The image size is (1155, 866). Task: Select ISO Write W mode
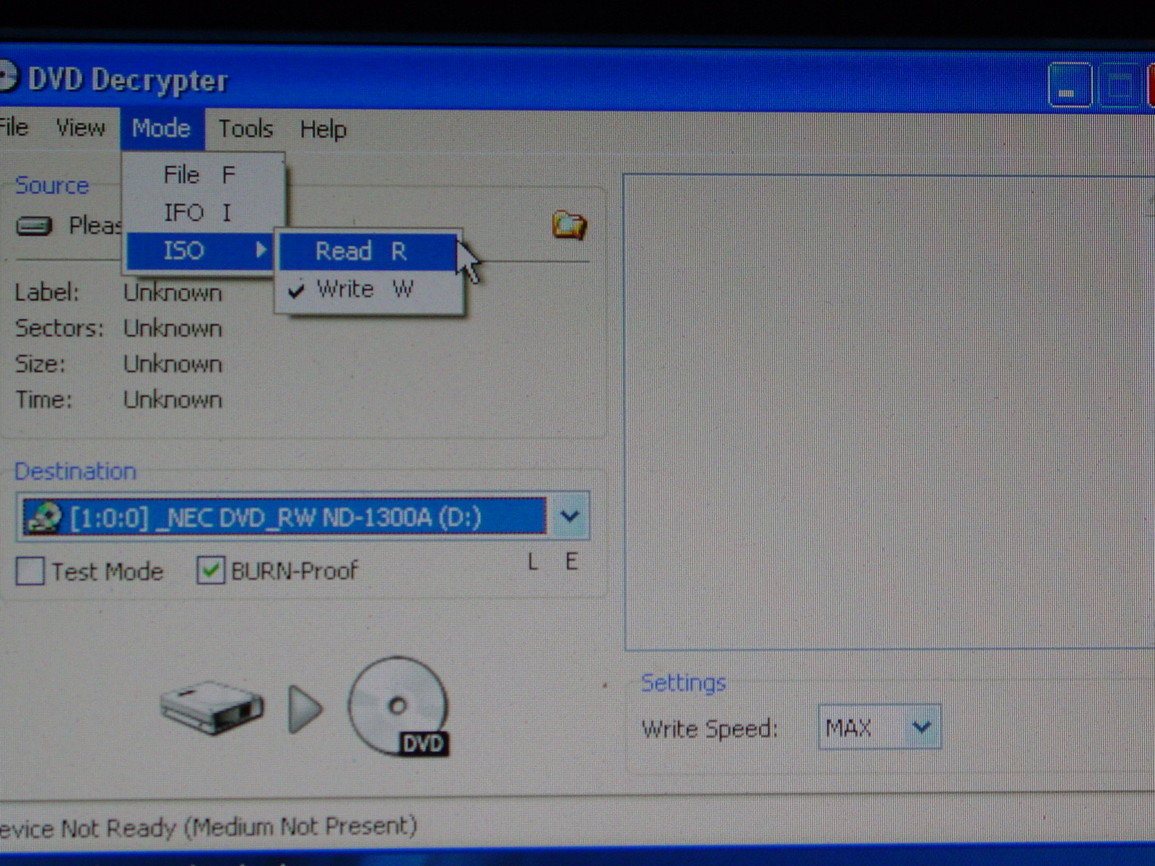(x=368, y=289)
